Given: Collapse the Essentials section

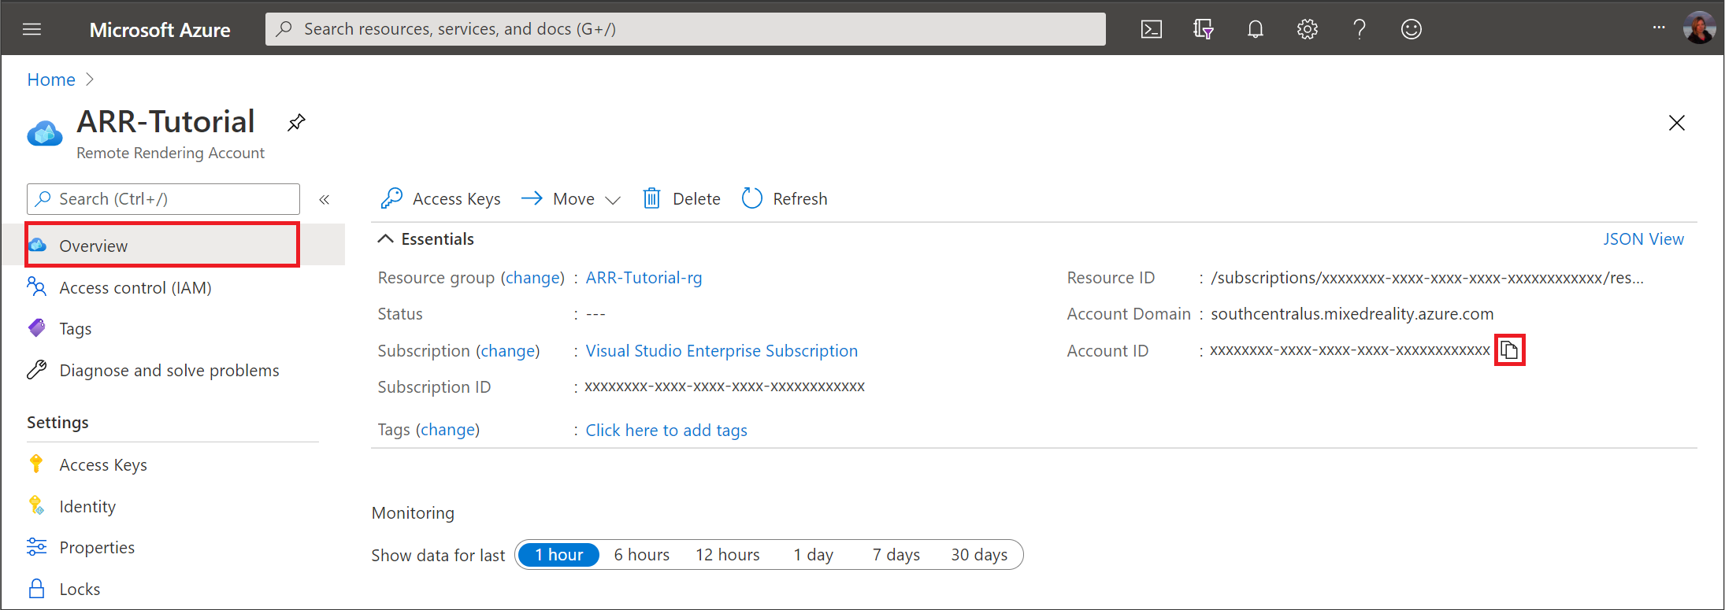Looking at the screenshot, I should click(x=426, y=238).
